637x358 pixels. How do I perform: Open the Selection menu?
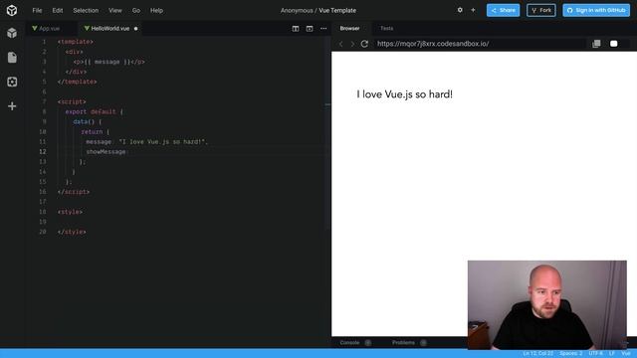86,11
